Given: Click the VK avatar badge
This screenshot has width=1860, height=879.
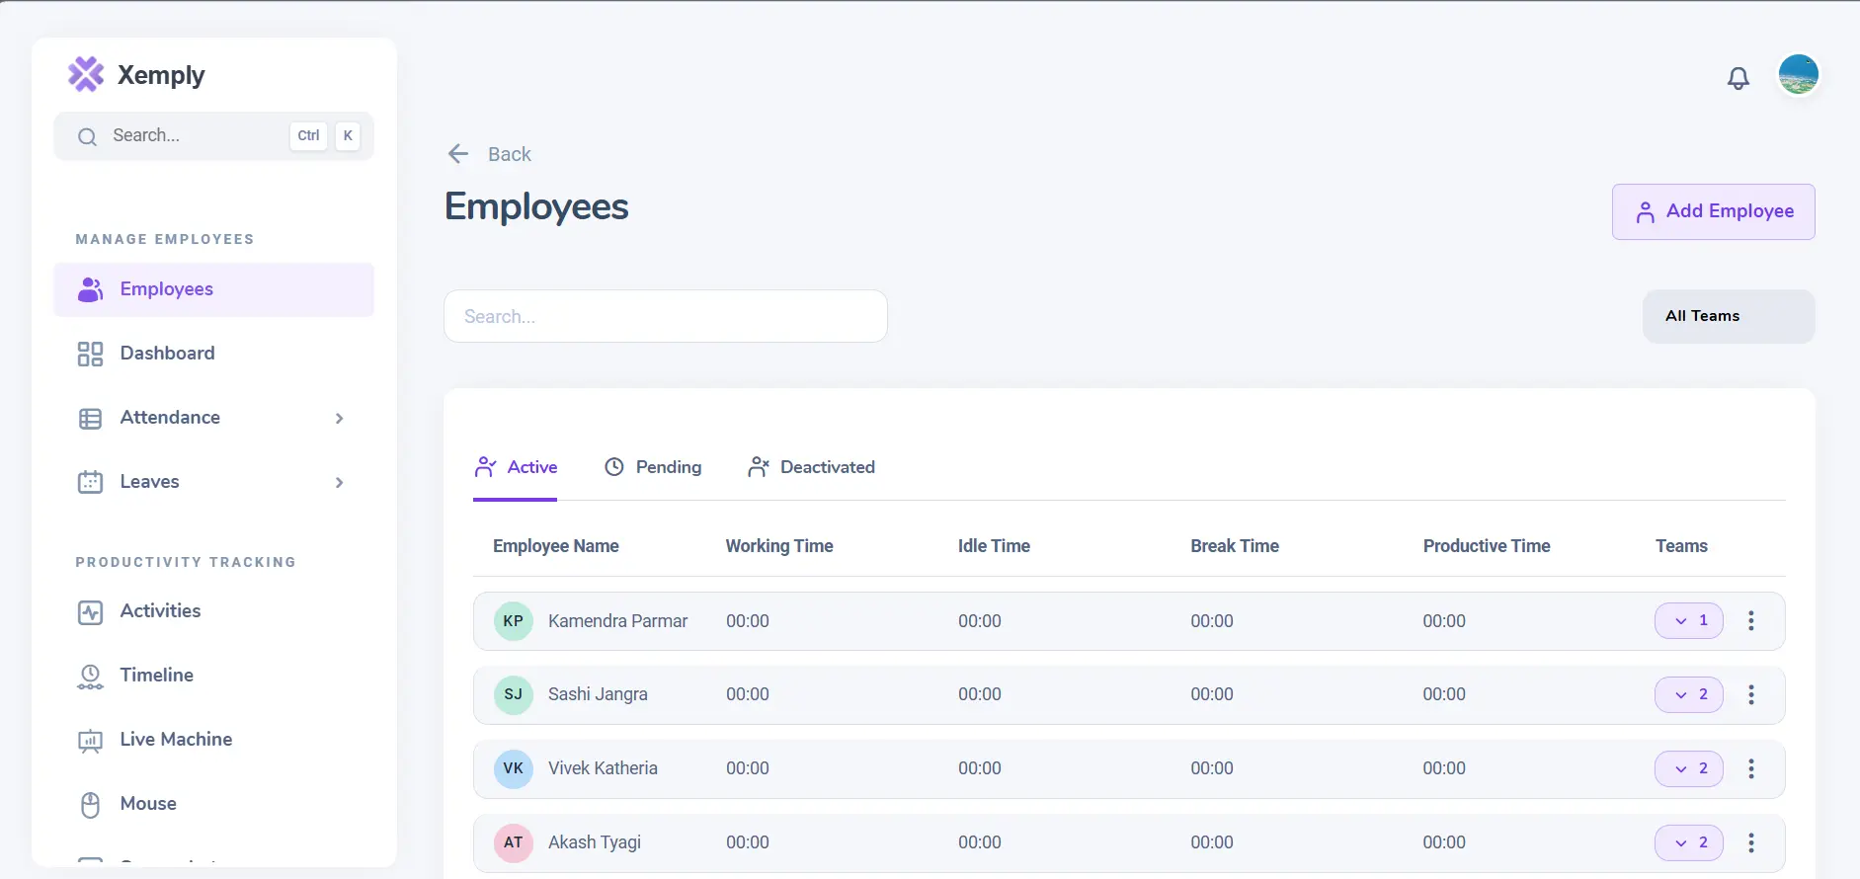Looking at the screenshot, I should click(x=514, y=769).
